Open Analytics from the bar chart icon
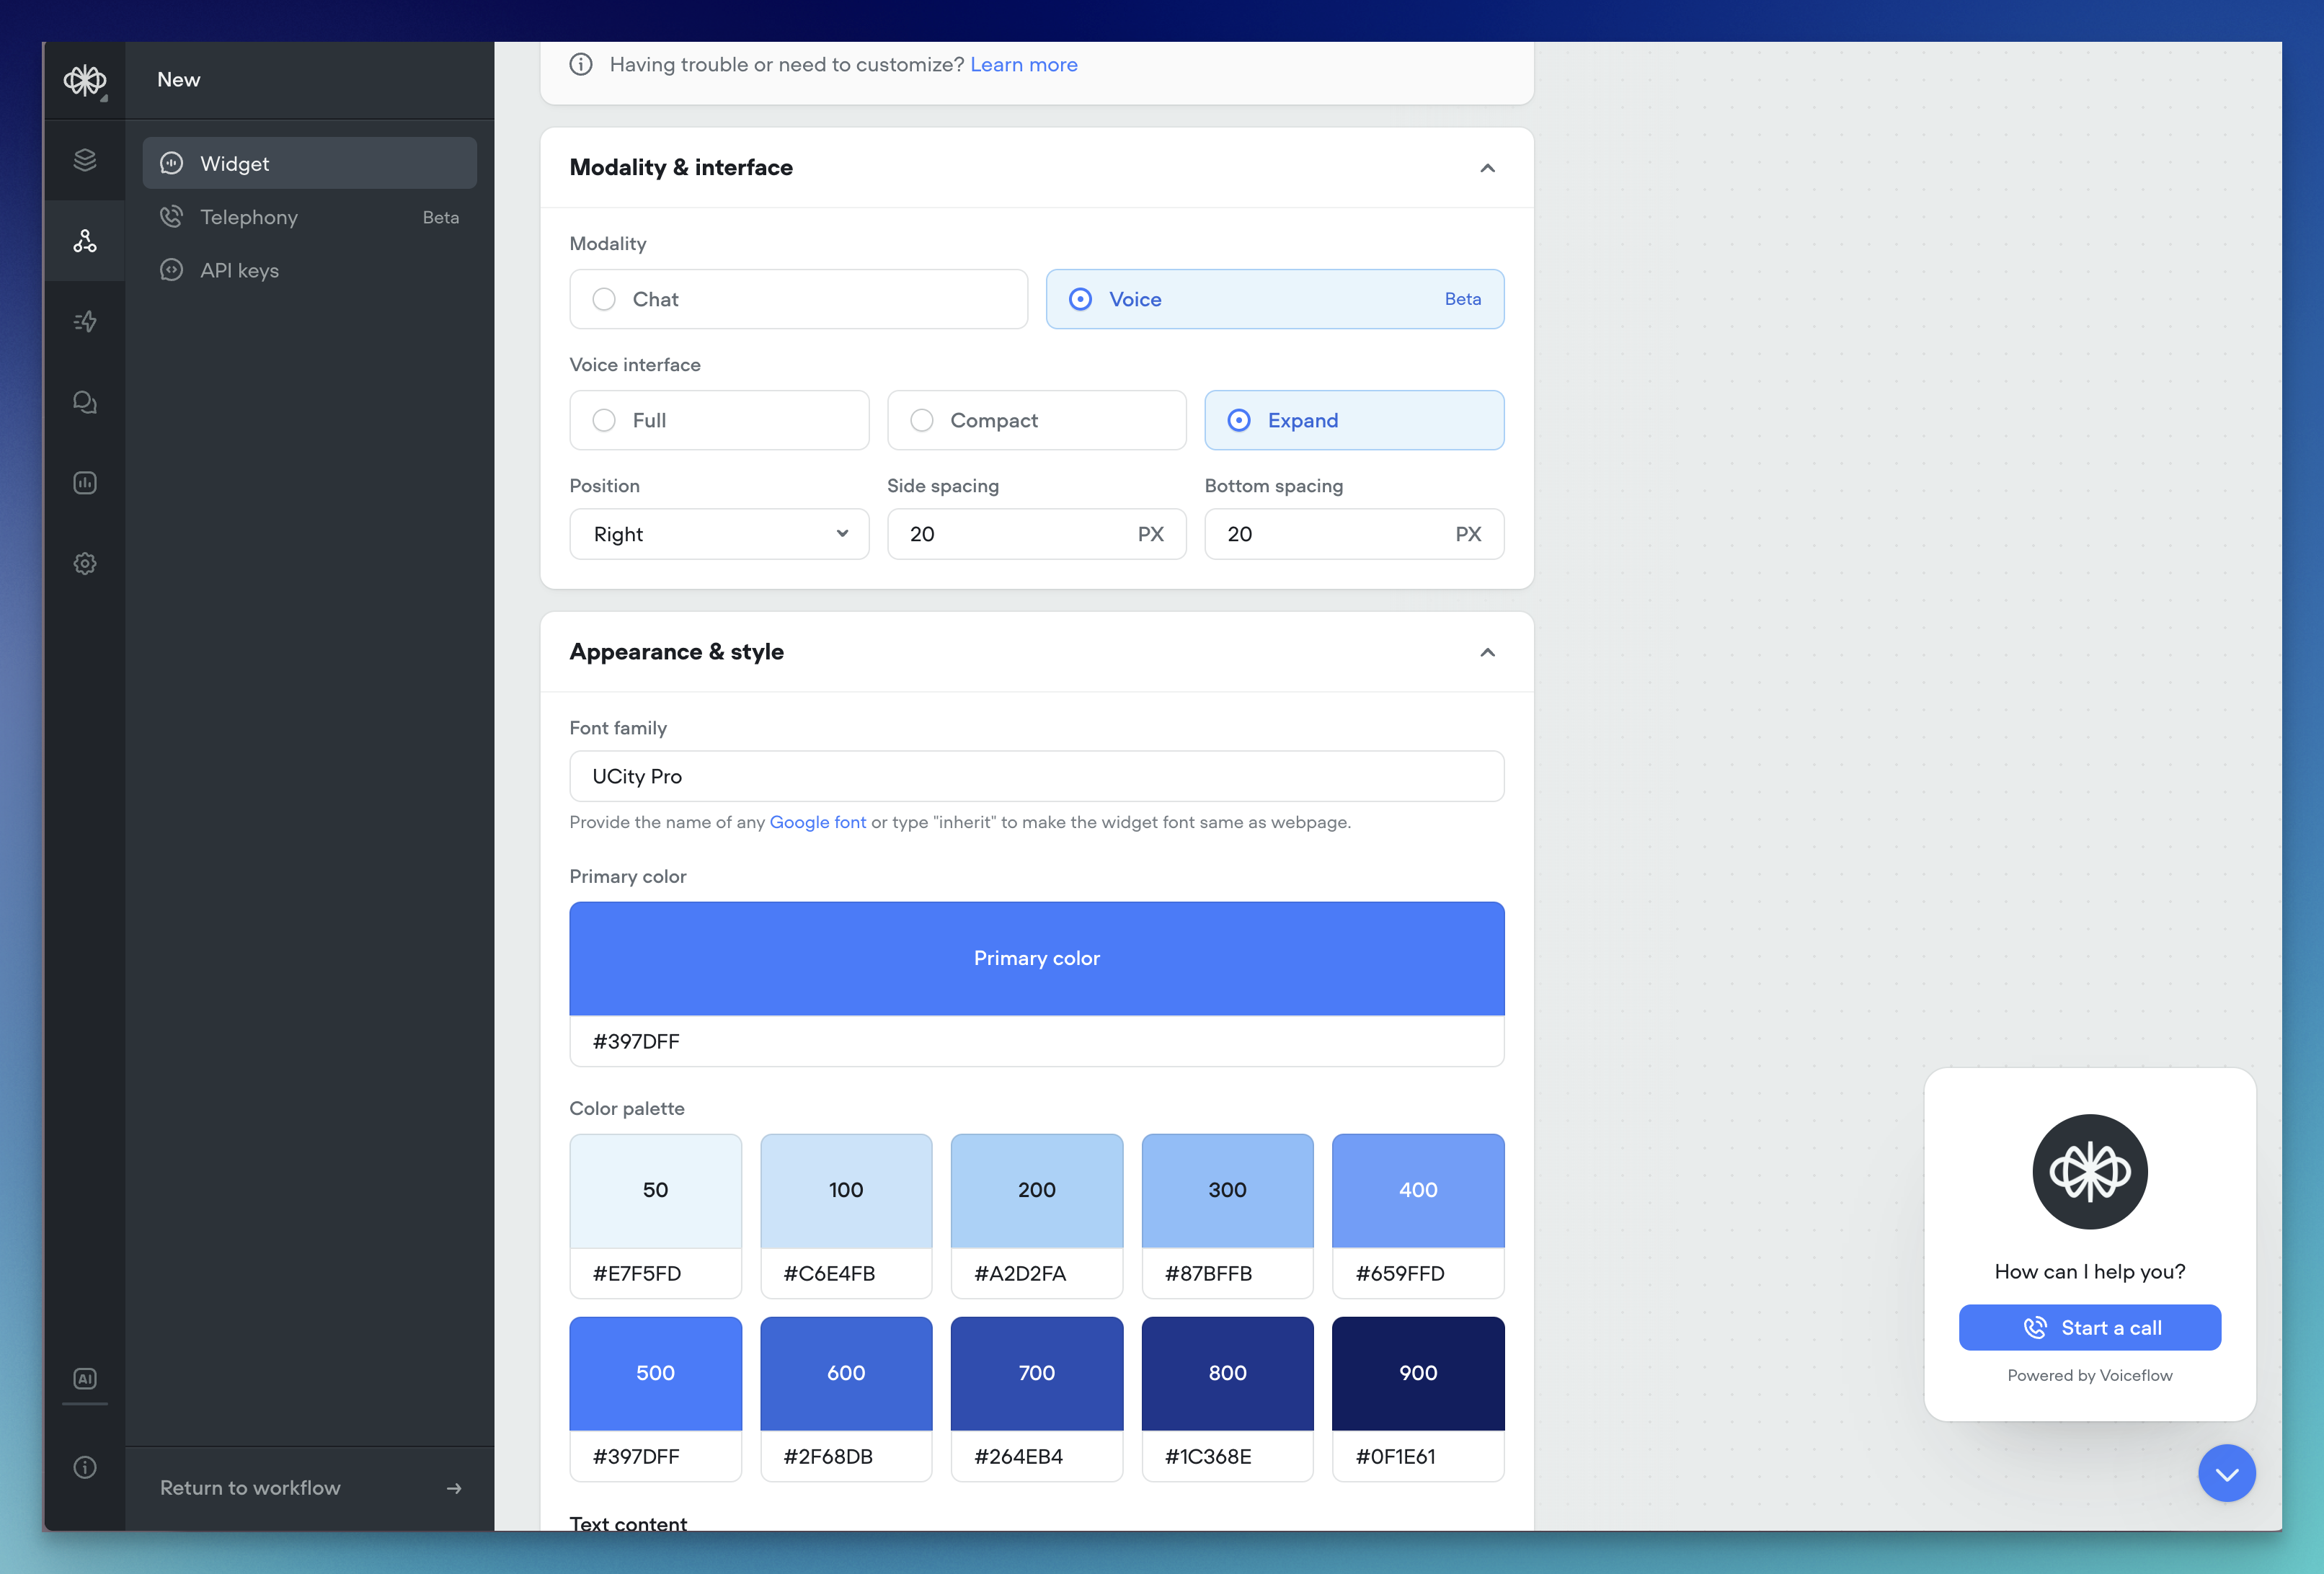The height and width of the screenshot is (1574, 2324). pyautogui.click(x=85, y=482)
